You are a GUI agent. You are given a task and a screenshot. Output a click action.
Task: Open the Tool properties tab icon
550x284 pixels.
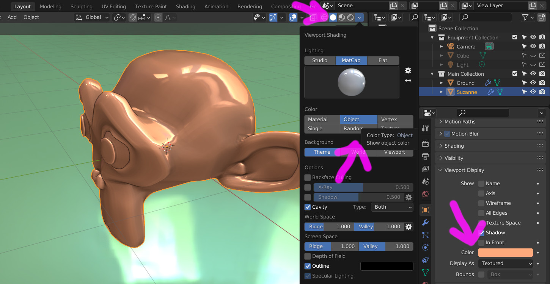pyautogui.click(x=425, y=128)
